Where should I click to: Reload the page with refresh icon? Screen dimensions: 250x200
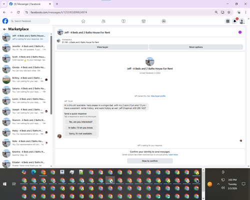[x=18, y=12]
